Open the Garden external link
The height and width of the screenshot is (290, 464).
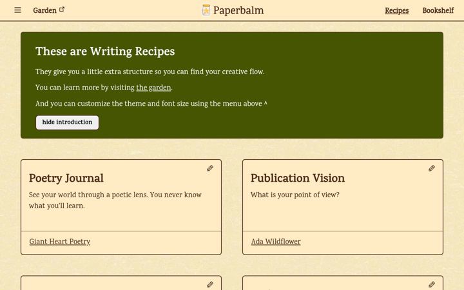tap(48, 10)
